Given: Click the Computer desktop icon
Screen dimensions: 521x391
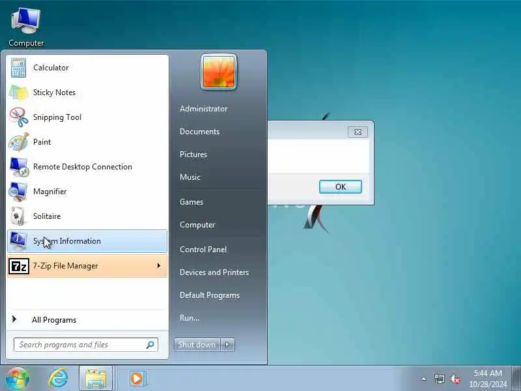Looking at the screenshot, I should click(x=25, y=22).
